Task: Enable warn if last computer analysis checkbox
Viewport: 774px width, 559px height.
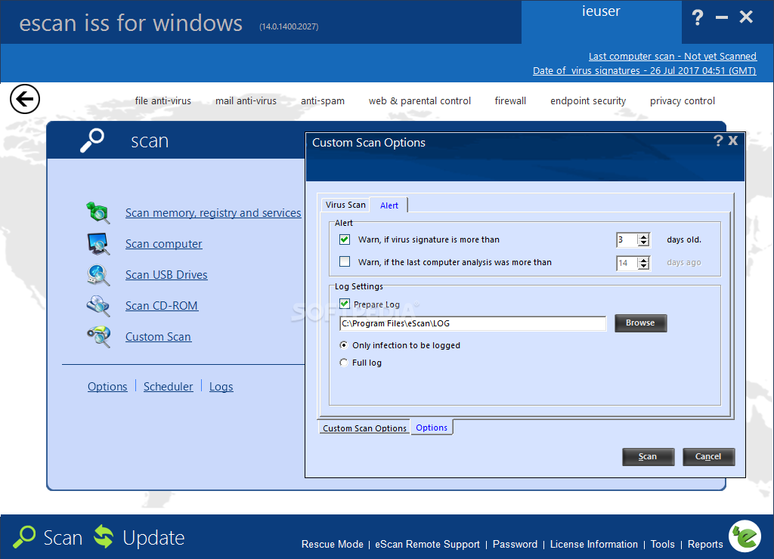Action: coord(345,261)
